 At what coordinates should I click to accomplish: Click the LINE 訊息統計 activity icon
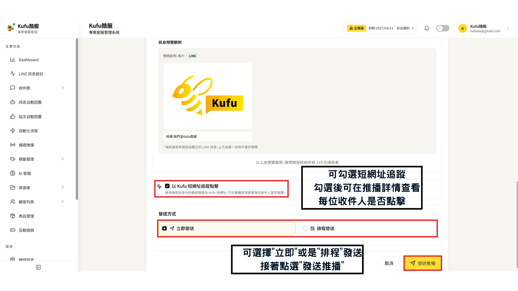[12, 74]
